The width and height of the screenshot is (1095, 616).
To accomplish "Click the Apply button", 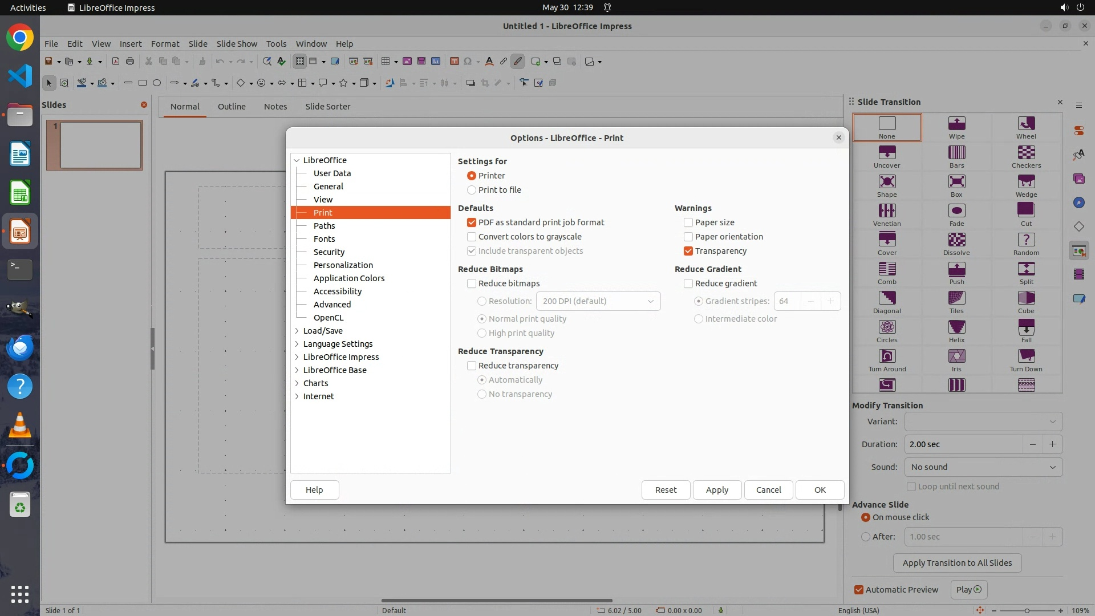I will [x=717, y=490].
